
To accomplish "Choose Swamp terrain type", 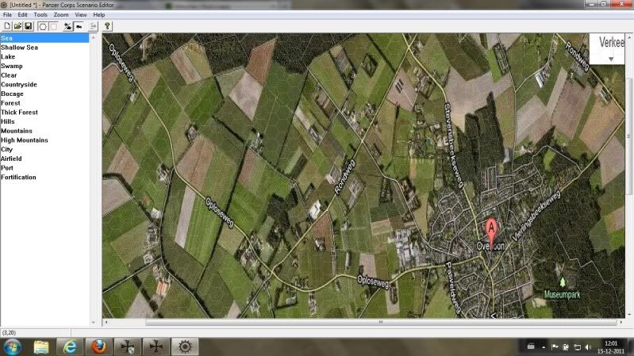I will 12,66.
